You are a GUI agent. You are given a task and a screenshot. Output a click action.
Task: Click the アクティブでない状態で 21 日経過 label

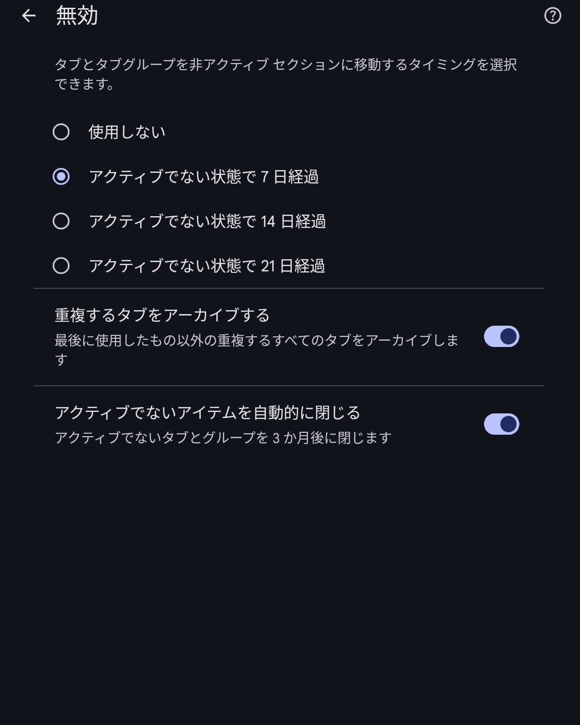207,266
